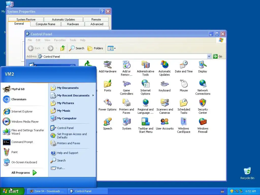This screenshot has width=260, height=195.
Task: Open the View menu
Action: click(x=47, y=40)
